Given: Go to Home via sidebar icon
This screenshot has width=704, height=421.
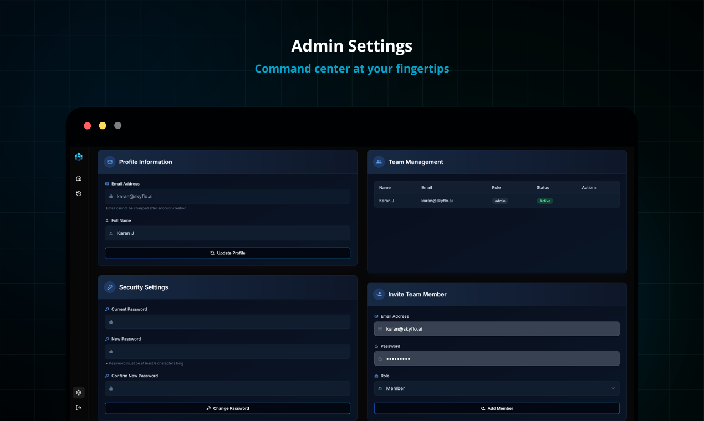Looking at the screenshot, I should (79, 178).
